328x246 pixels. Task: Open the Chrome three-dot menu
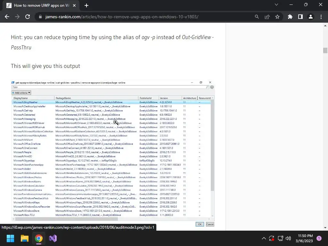[x=321, y=17]
